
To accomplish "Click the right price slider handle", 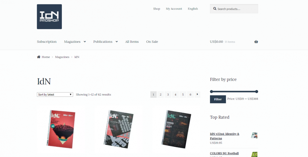I will pyautogui.click(x=257, y=92).
